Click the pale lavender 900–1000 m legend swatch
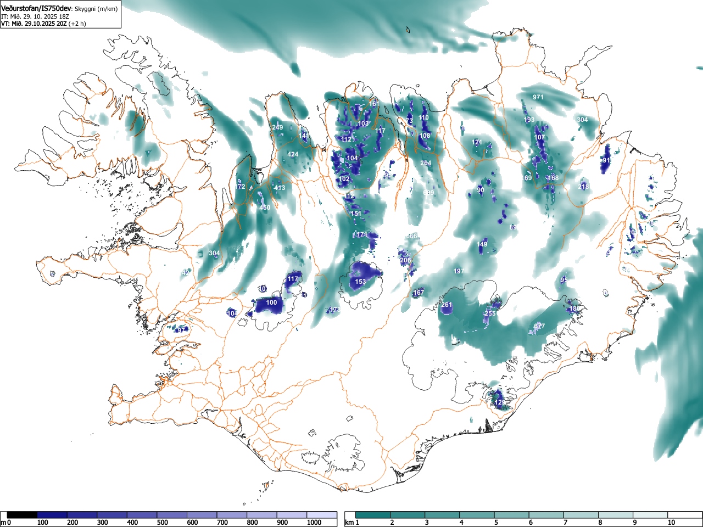The height and width of the screenshot is (527, 703). pyautogui.click(x=292, y=515)
